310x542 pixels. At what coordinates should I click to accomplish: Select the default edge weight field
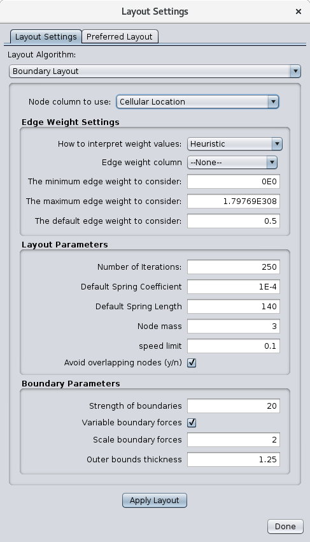[x=234, y=221]
